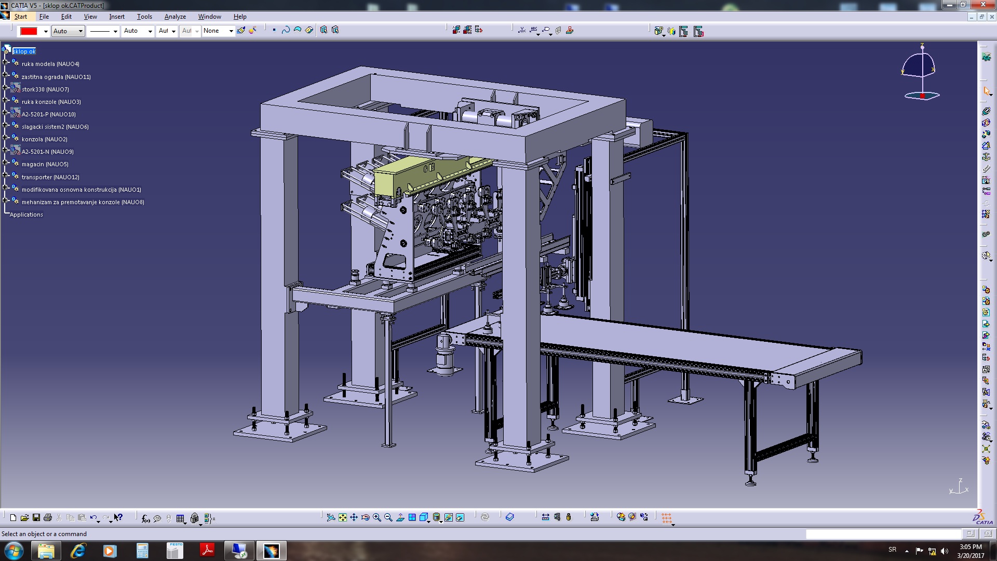The width and height of the screenshot is (997, 561).
Task: Open Internet Explorer from the taskbar
Action: [78, 551]
